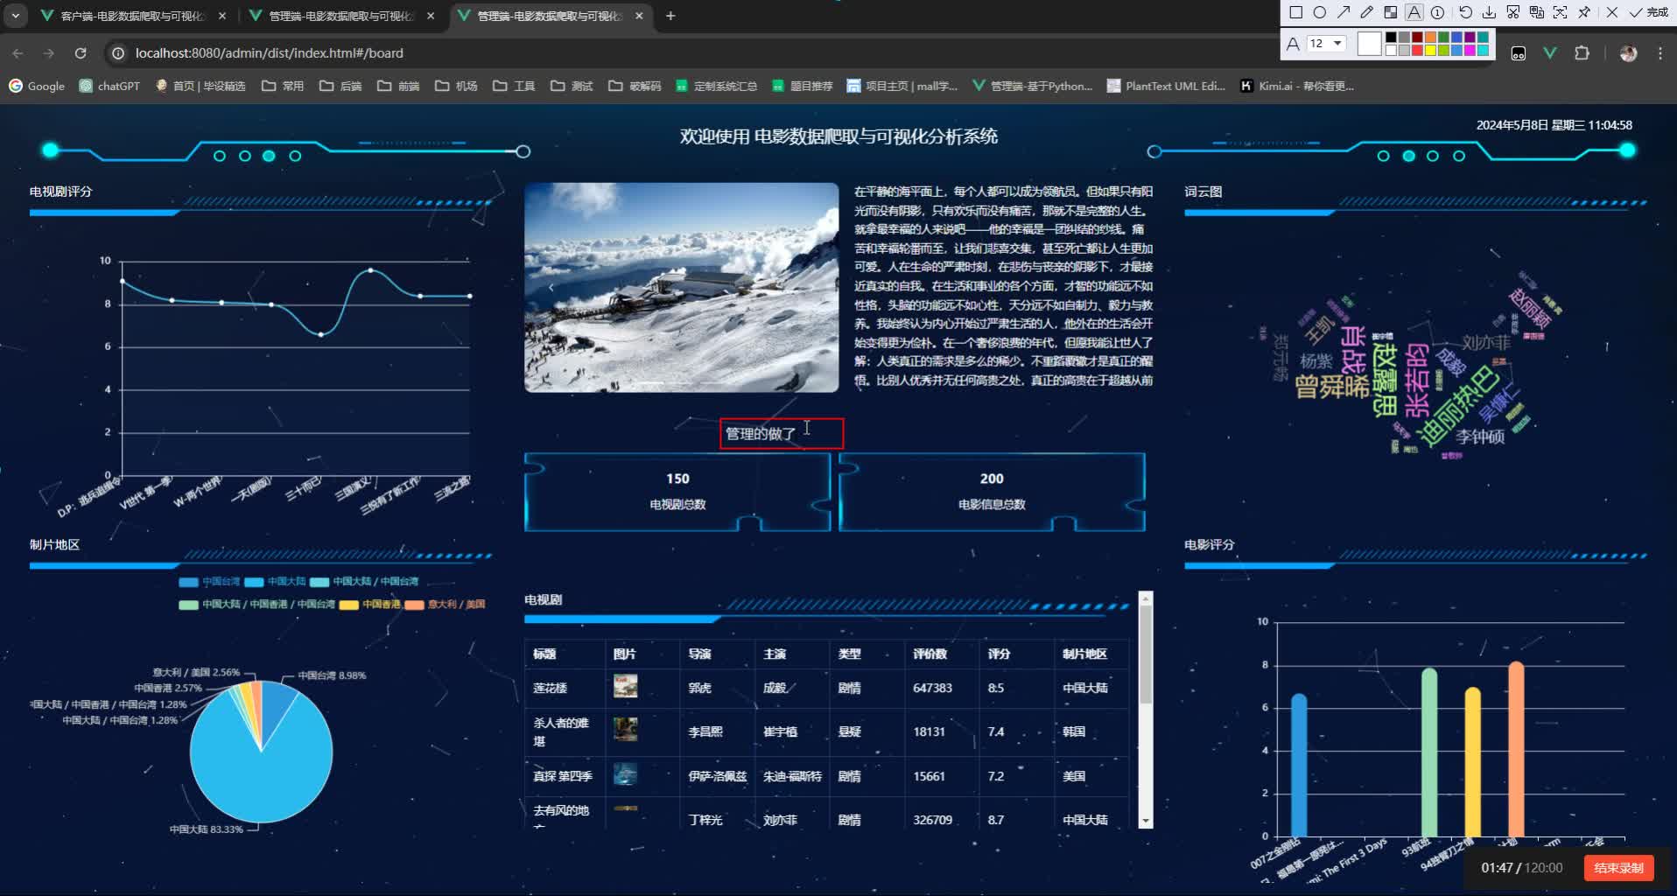Open the browser profile avatar

tap(1628, 53)
